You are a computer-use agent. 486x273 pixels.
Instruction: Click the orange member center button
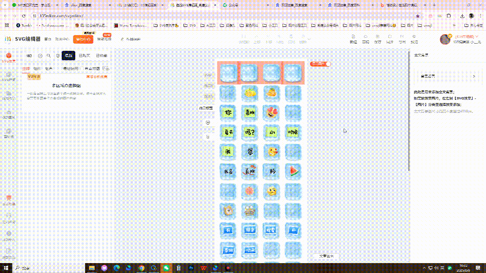click(83, 39)
